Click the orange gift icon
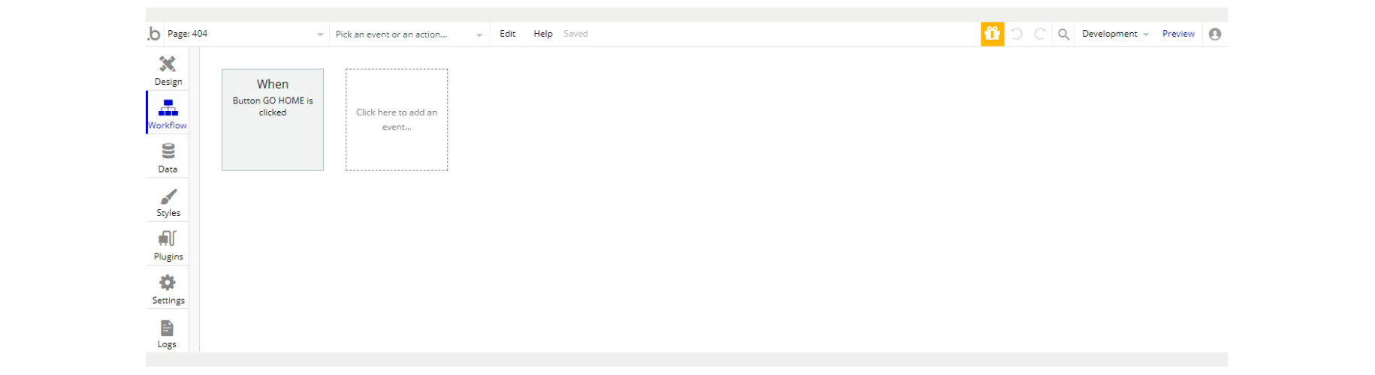The image size is (1375, 375). point(992,34)
